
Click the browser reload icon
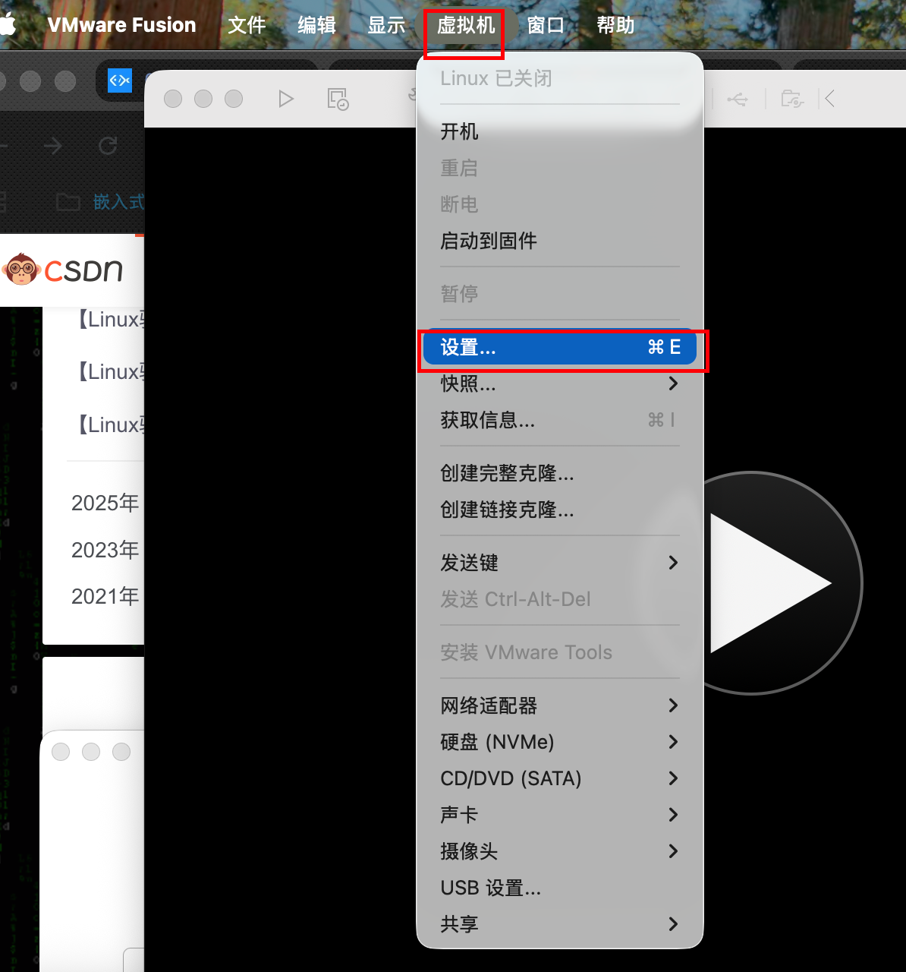pyautogui.click(x=108, y=146)
